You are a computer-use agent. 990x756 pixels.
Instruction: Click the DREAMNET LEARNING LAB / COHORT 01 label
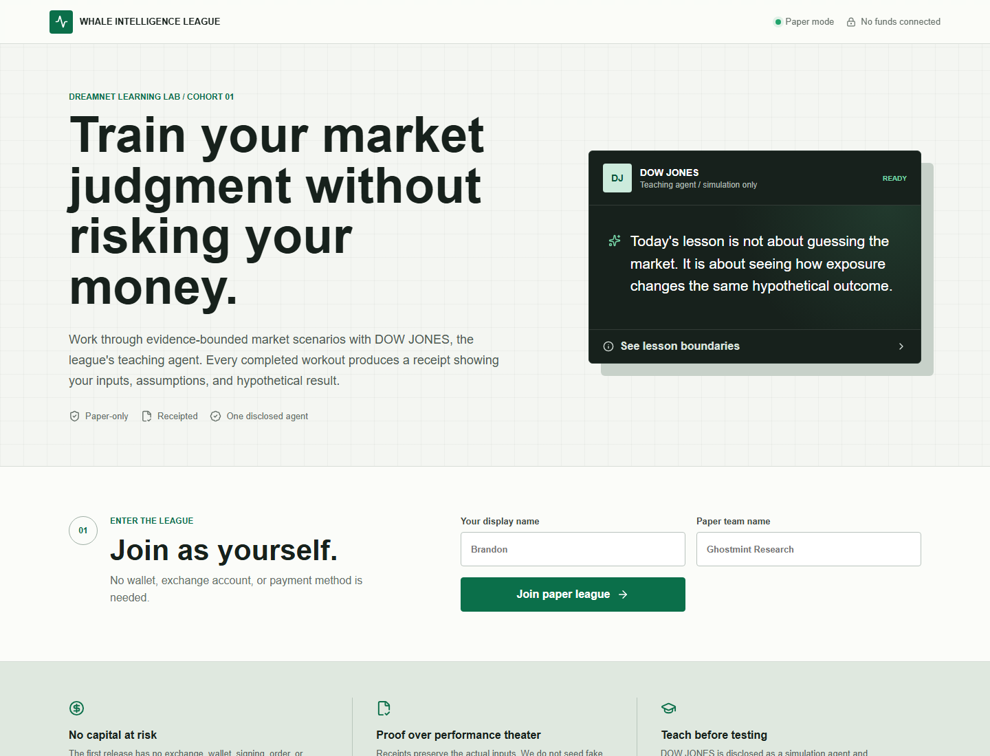point(151,97)
